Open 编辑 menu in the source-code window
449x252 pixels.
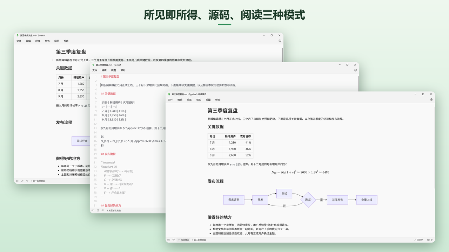(x=104, y=70)
